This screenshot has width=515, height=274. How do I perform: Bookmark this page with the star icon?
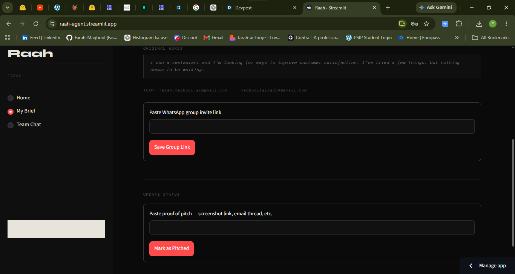click(x=426, y=24)
